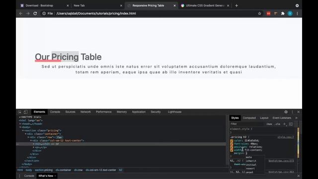
Task: Bookmark this page with the star icon
Action: [x=259, y=13]
